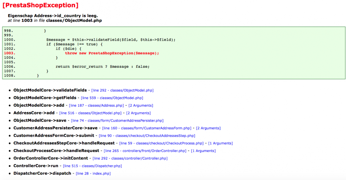The image size is (346, 180).
Task: Show 2 Arguments for AddressCore->add
Action: [x=138, y=113]
